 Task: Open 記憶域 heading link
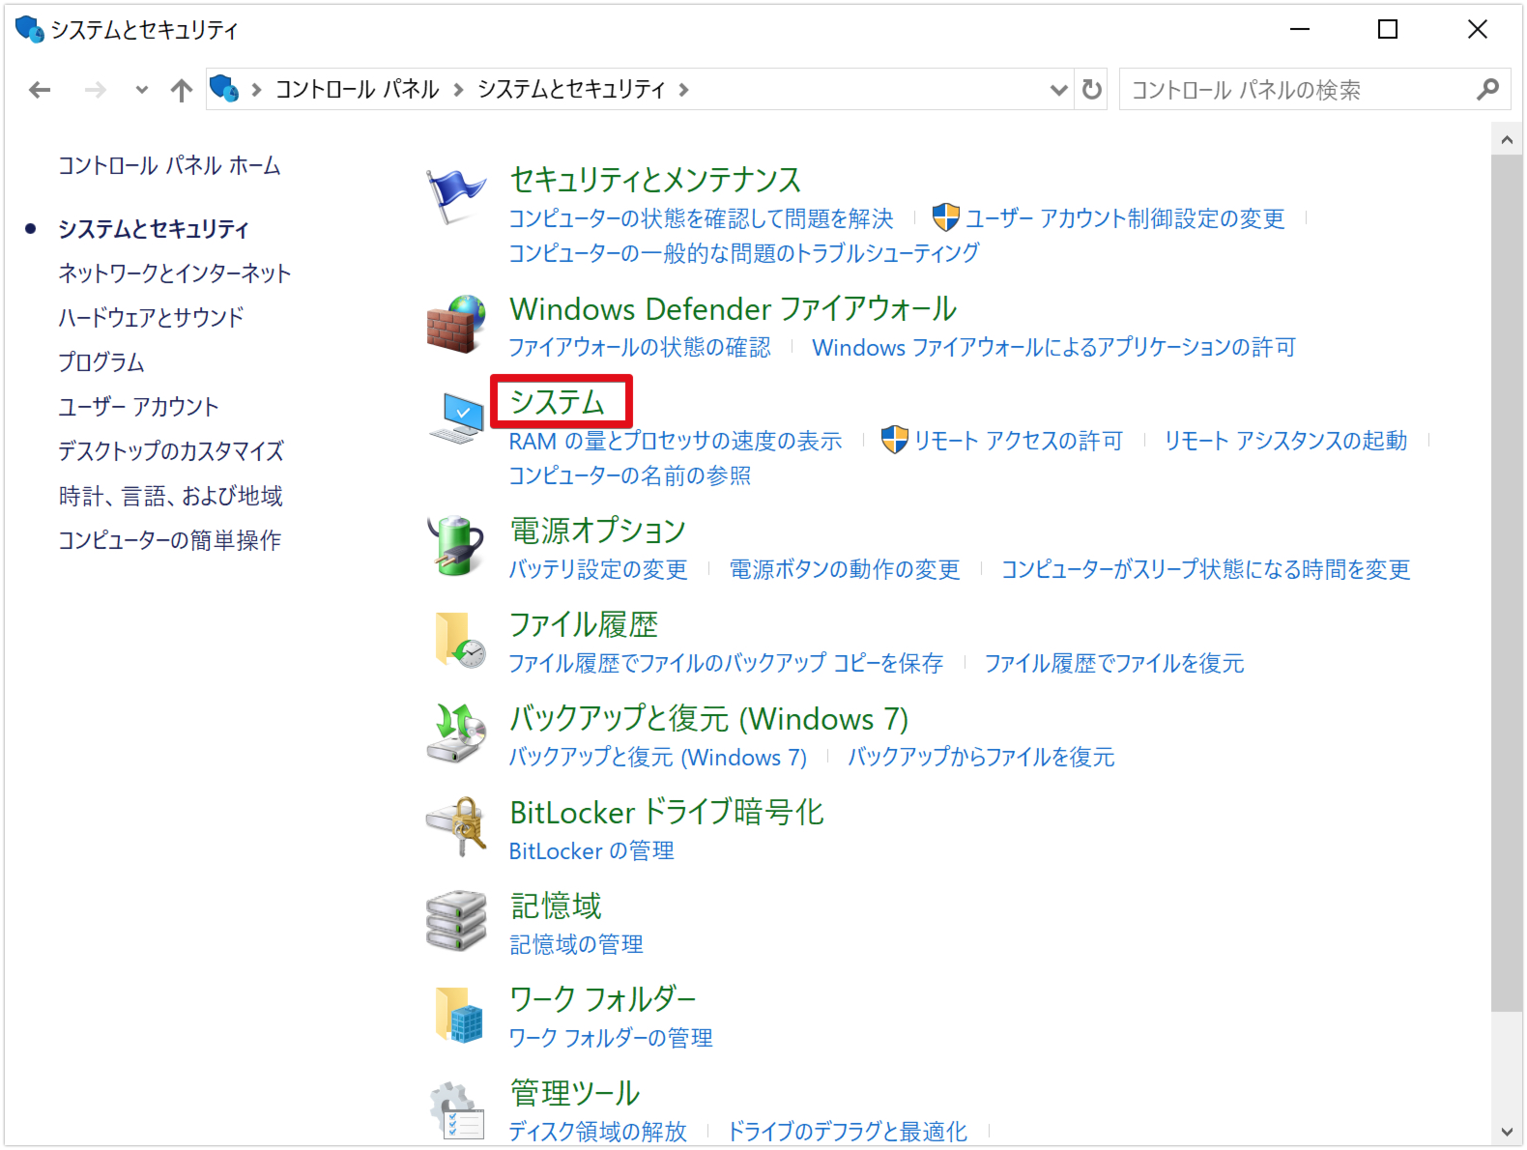[x=556, y=906]
